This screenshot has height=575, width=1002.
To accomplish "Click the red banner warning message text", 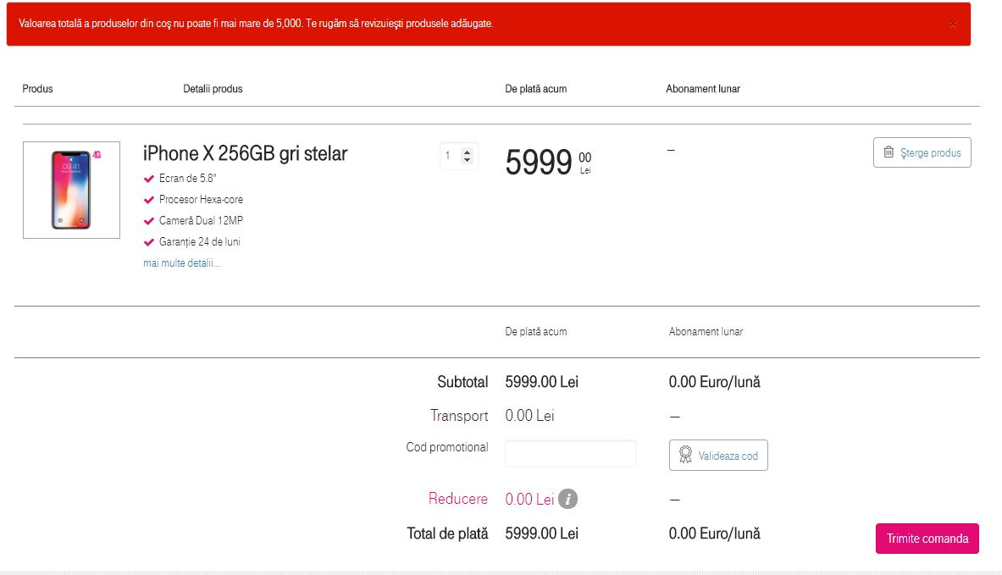I will tap(256, 24).
